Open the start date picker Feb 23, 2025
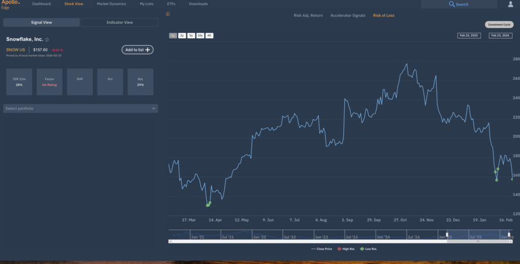Screen dimensions: 520x264 [x=468, y=35]
